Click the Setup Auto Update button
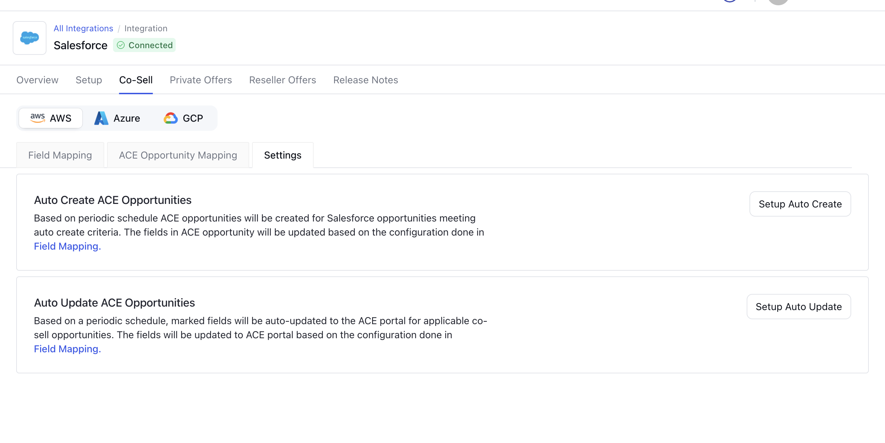The image size is (885, 443). click(x=799, y=307)
